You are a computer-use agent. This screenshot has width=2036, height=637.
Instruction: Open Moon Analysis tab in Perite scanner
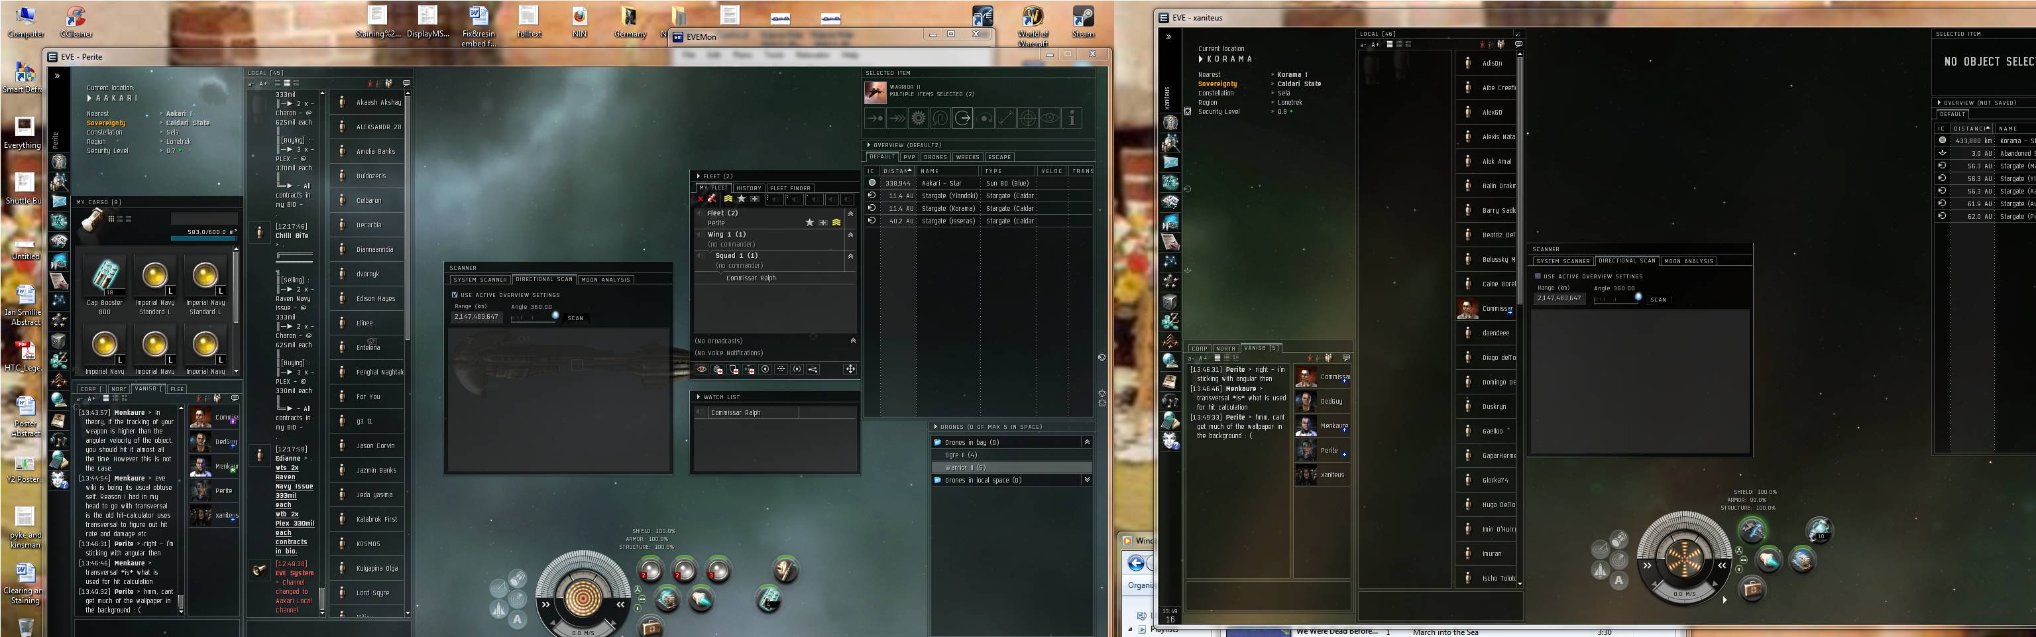(605, 280)
